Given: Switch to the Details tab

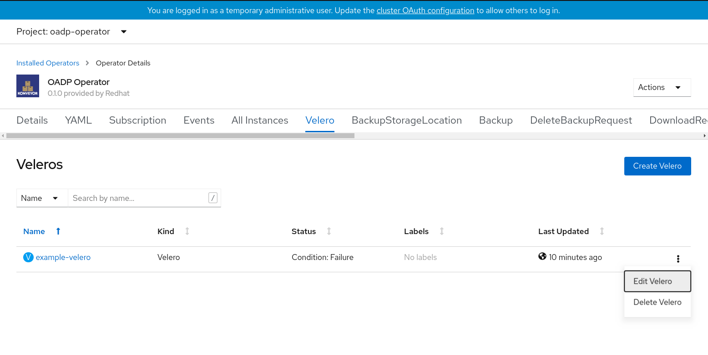Looking at the screenshot, I should pos(32,120).
